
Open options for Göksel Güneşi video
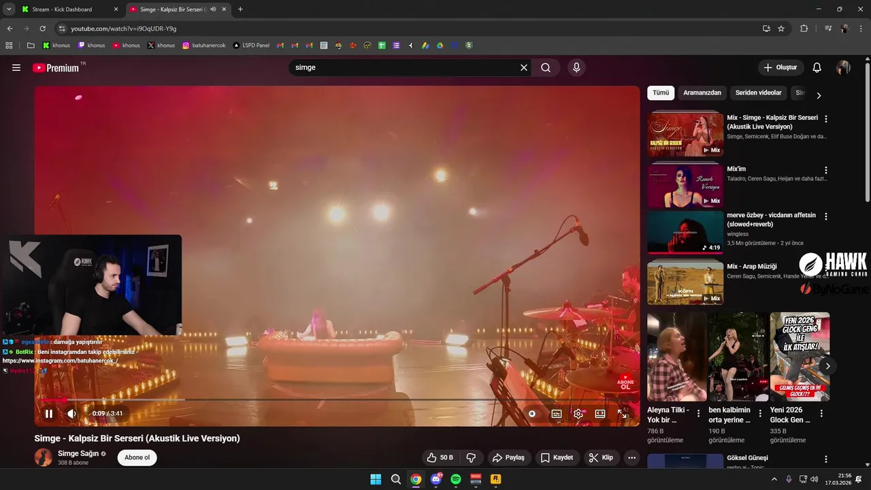(x=826, y=460)
